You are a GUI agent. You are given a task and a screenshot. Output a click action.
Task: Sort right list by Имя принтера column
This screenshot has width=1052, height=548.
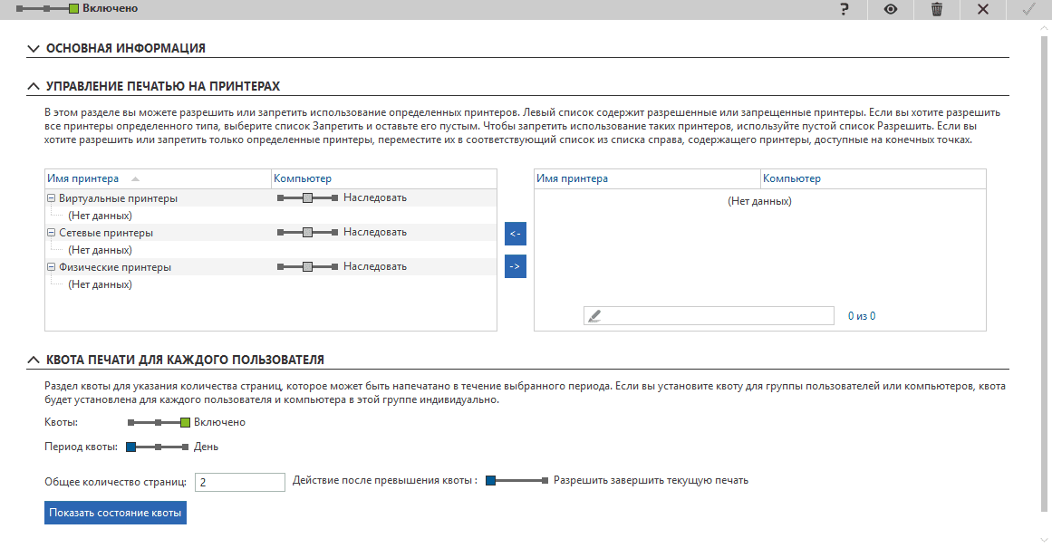pos(647,178)
